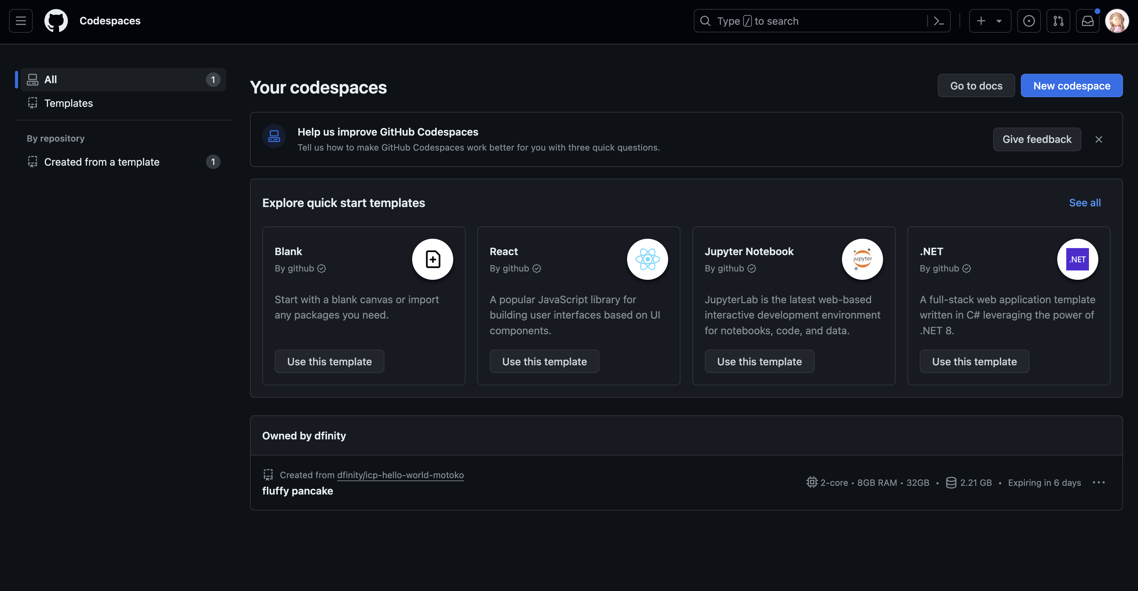Open the three-dot menu for fluffy pancake

pyautogui.click(x=1099, y=482)
